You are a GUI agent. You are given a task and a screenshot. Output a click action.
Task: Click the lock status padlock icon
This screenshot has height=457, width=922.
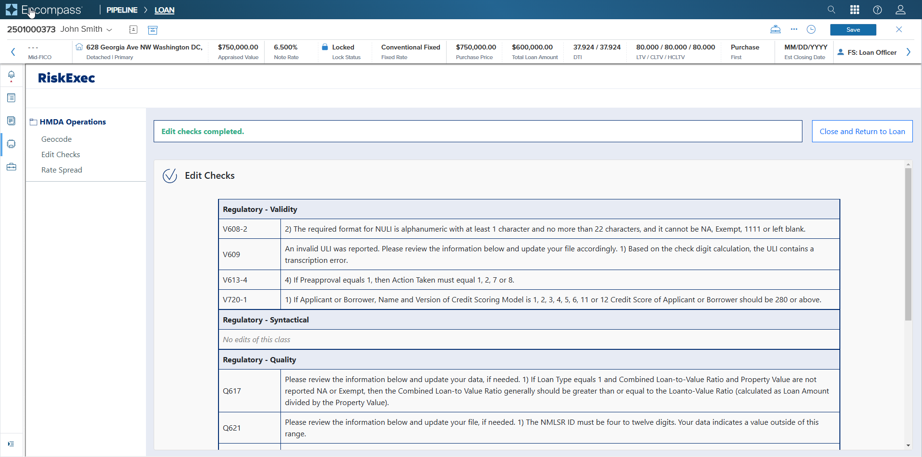(325, 47)
